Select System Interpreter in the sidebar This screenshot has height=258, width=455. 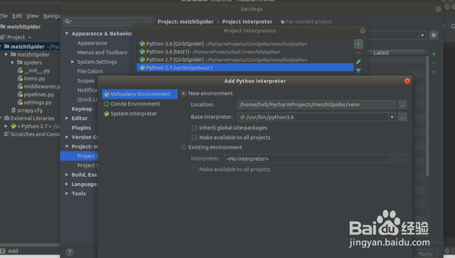[x=133, y=114]
